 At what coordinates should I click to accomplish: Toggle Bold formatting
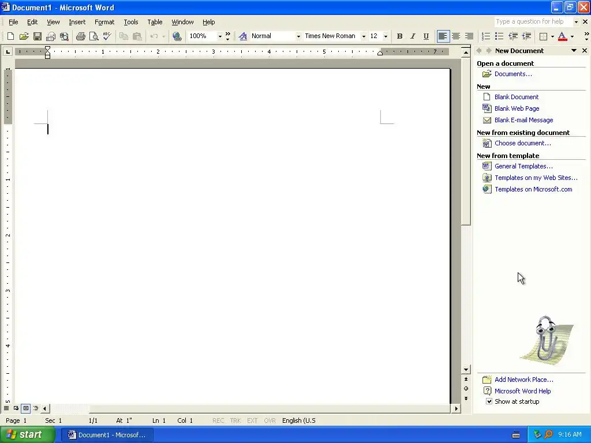(399, 36)
